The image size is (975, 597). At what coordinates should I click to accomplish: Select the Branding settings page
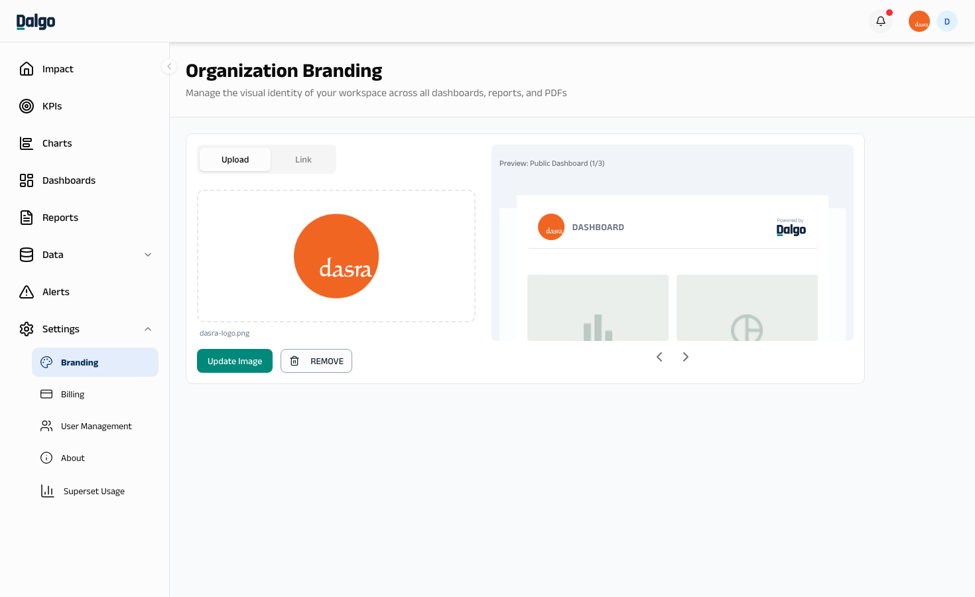click(x=95, y=362)
